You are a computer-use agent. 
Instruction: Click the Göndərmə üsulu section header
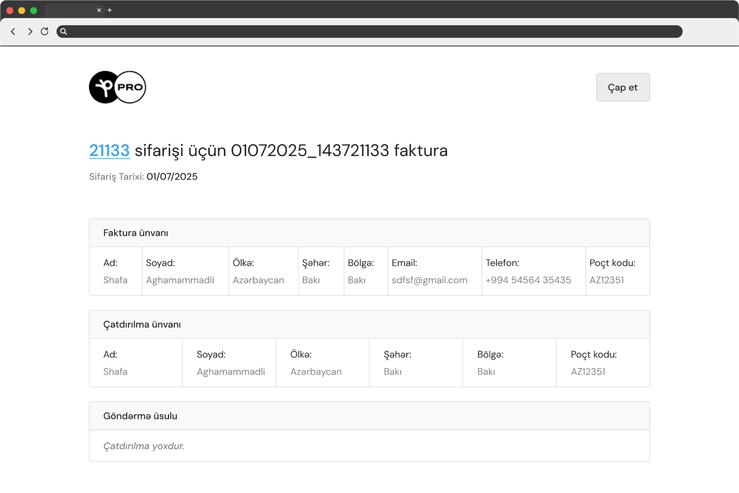click(x=140, y=416)
